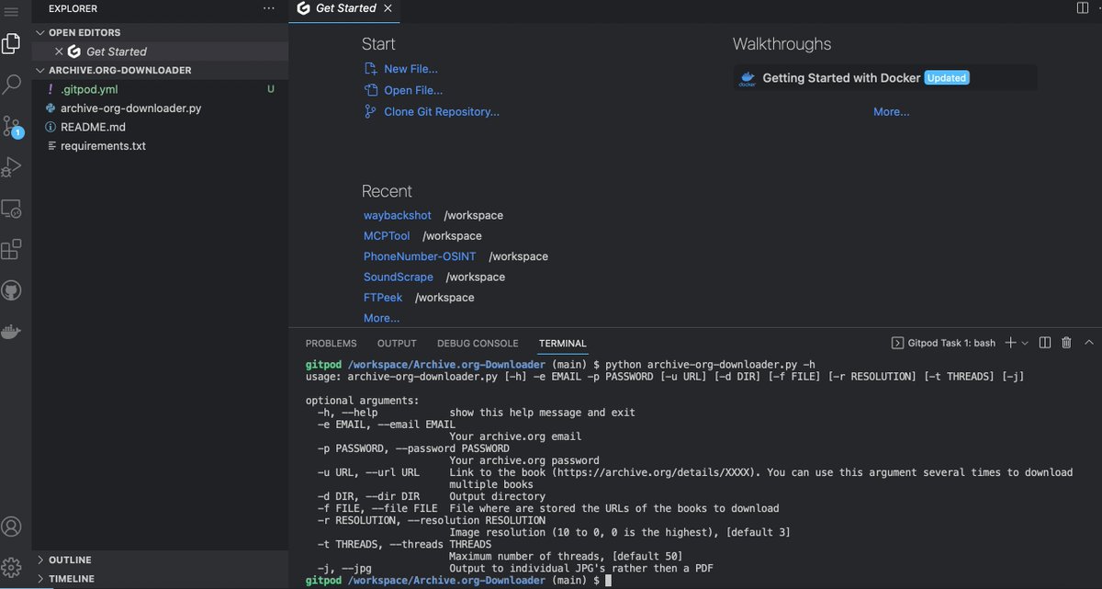Click the U git status marker
This screenshot has width=1102, height=589.
click(271, 89)
